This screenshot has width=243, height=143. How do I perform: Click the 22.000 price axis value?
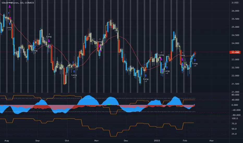pos(235,75)
